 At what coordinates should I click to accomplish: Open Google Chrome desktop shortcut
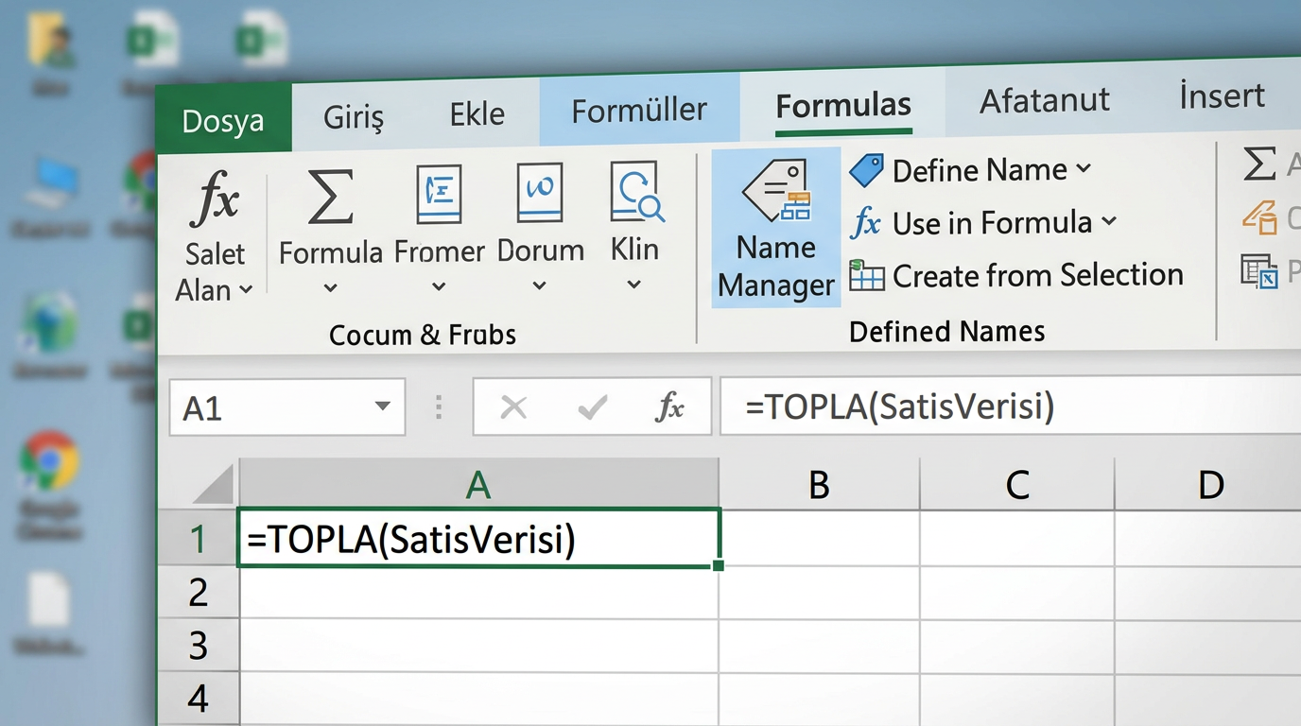[x=49, y=460]
